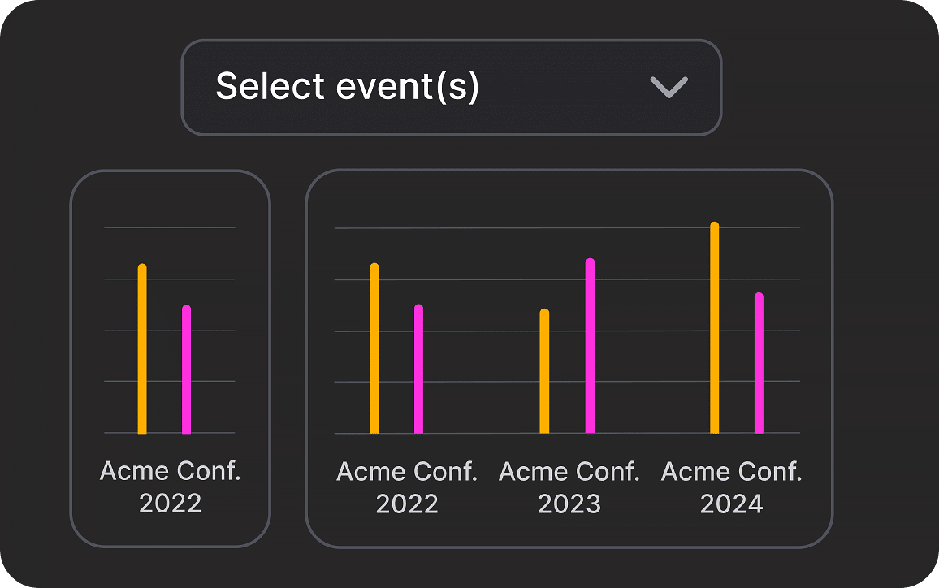
Task: Click Acme Conf. 2022 label in comparison chart
Action: click(407, 486)
